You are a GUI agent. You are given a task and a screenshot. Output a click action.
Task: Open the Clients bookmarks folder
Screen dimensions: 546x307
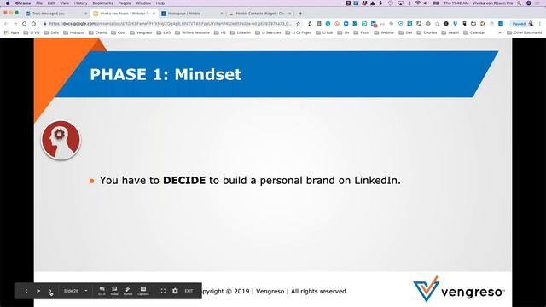point(98,32)
